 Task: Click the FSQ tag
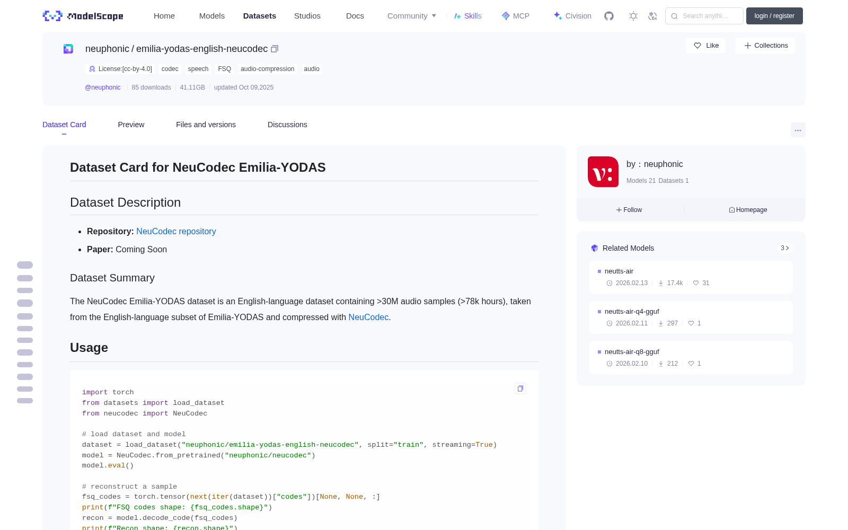pos(225,69)
